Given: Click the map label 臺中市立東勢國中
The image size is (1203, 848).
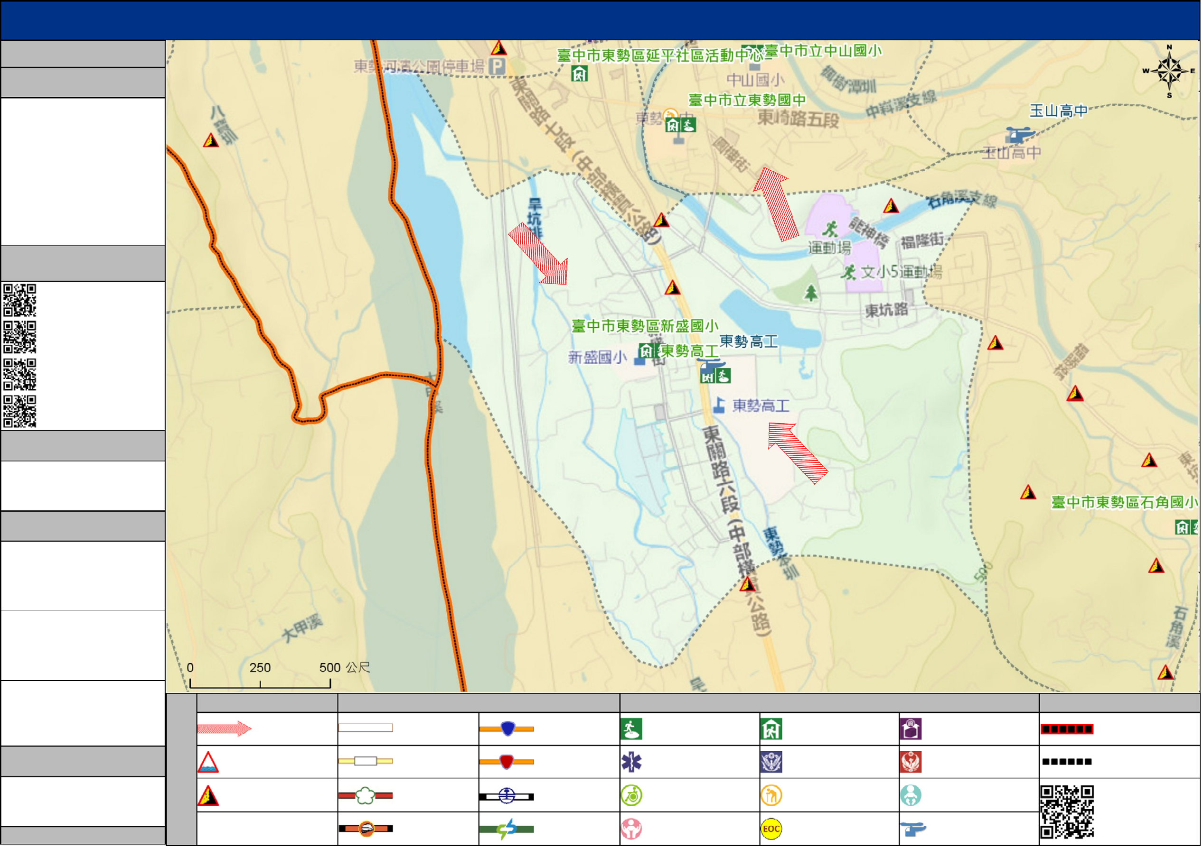Looking at the screenshot, I should [x=748, y=100].
